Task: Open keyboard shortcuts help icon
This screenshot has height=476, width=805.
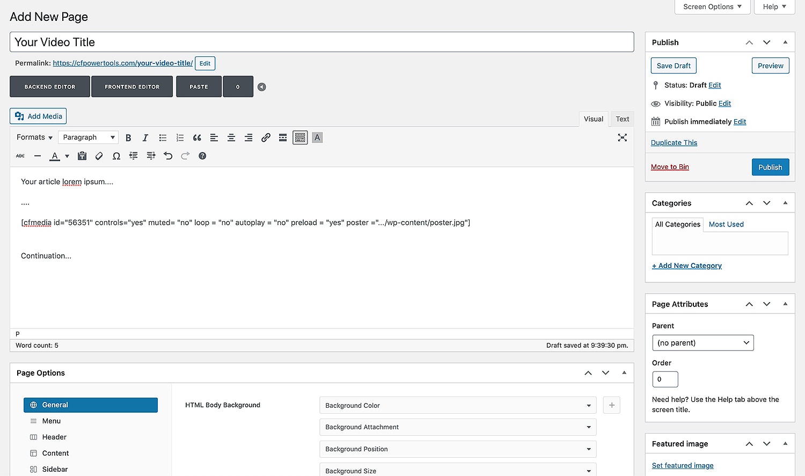Action: tap(202, 156)
